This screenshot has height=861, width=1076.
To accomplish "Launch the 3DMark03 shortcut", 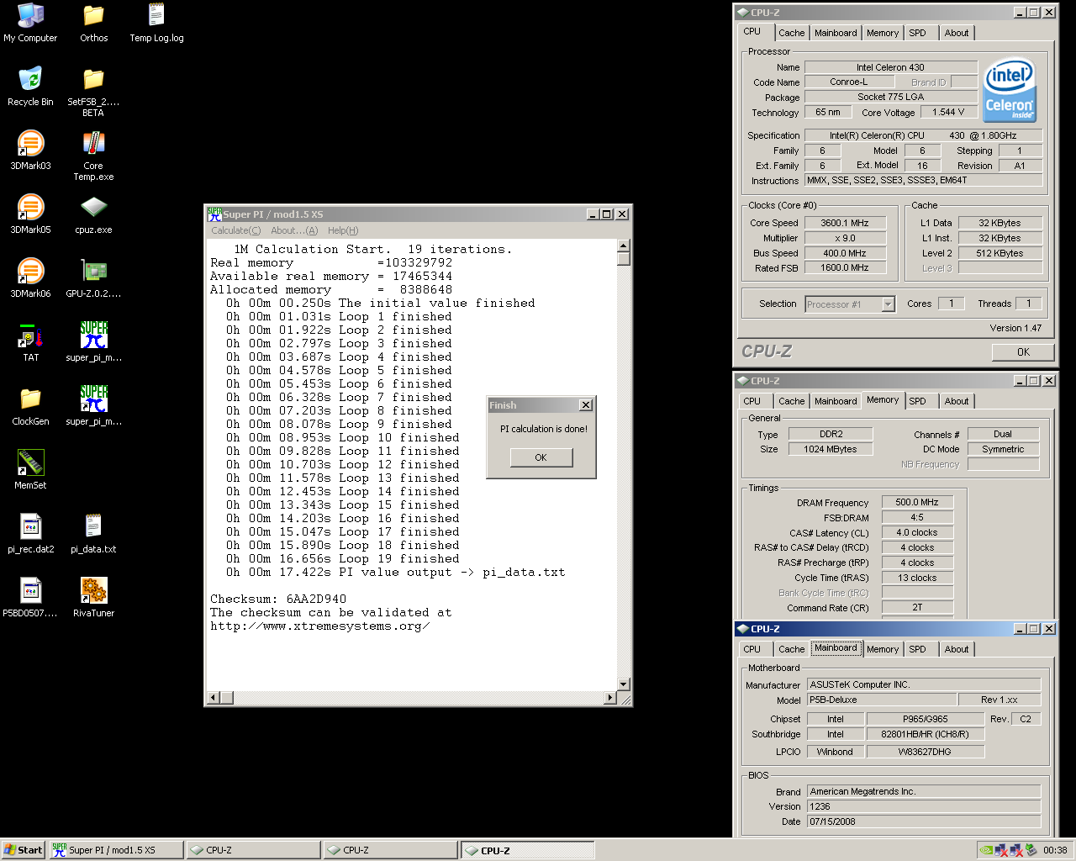I will (30, 151).
